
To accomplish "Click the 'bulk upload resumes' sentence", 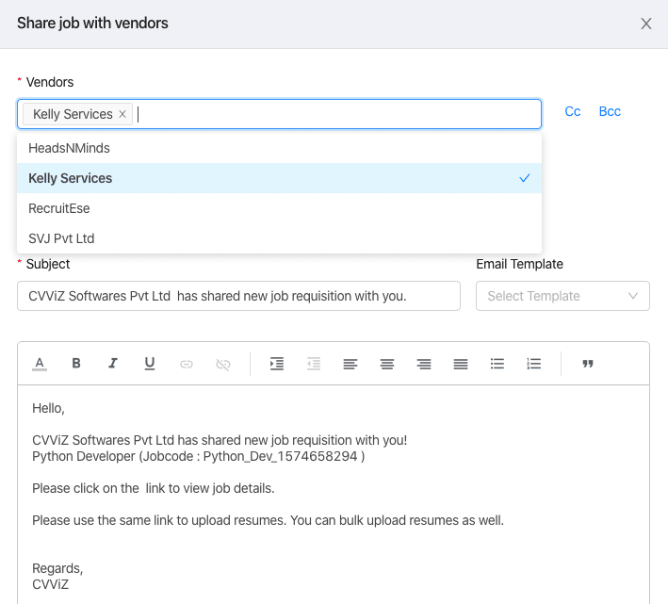I will click(268, 520).
